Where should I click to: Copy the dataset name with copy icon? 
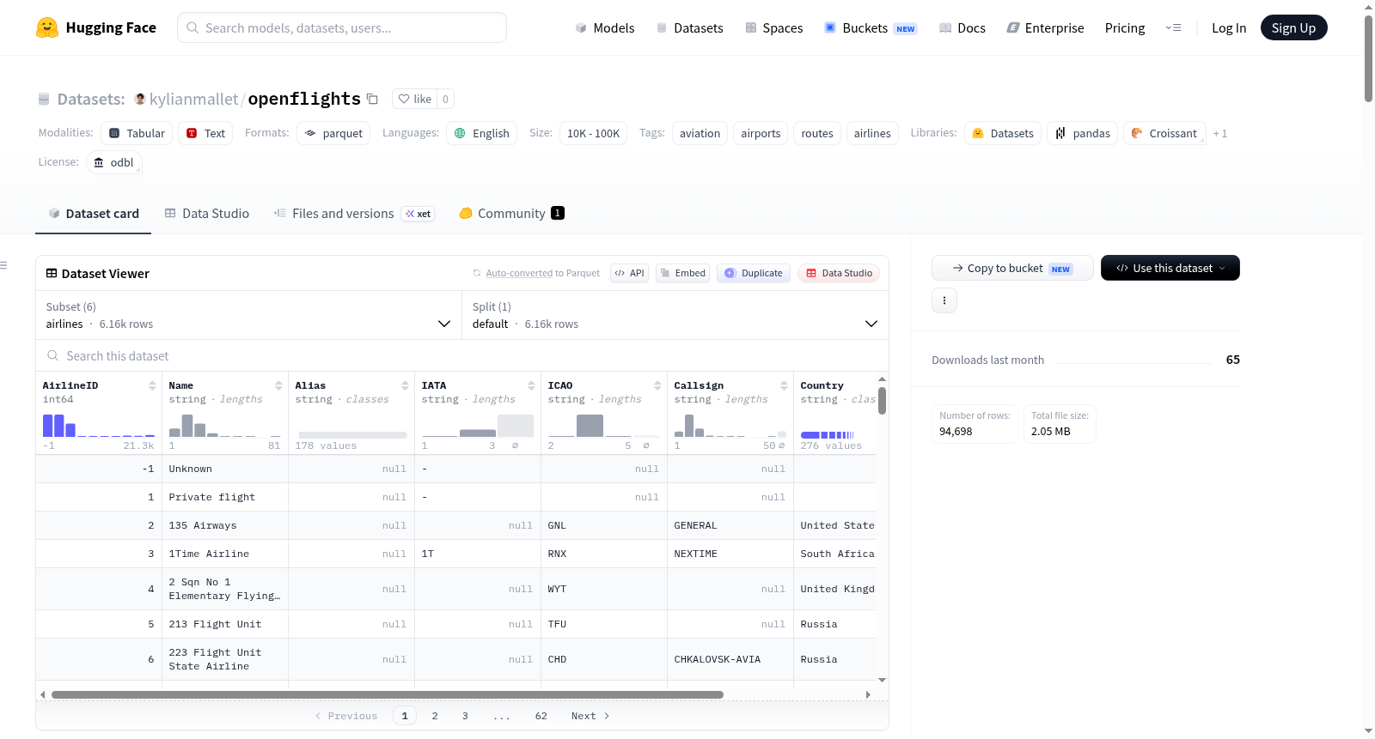pos(372,99)
